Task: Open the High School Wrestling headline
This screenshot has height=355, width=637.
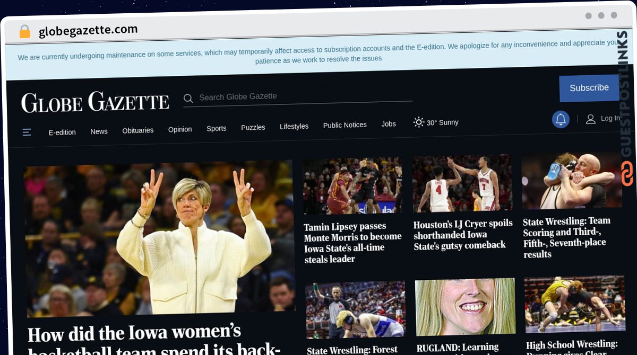Action: [x=572, y=347]
